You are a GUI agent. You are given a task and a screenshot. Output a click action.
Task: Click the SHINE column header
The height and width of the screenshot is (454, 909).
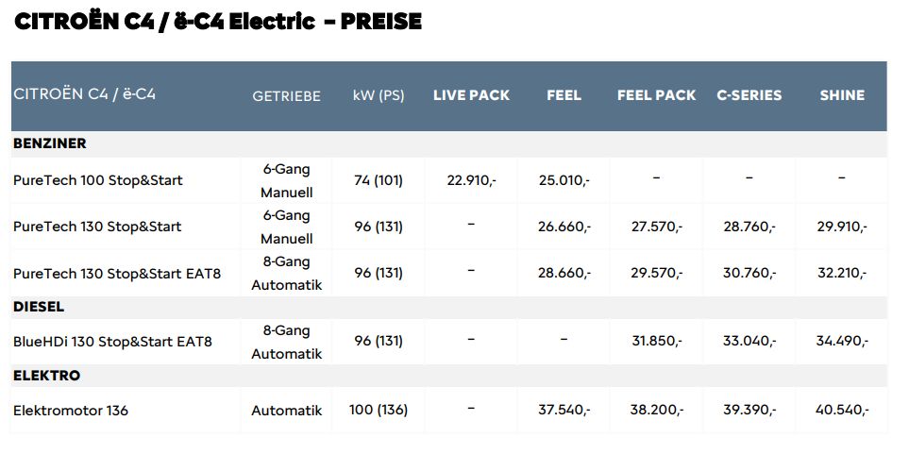[842, 95]
